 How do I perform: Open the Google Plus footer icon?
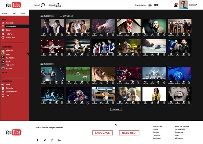tap(52, 140)
